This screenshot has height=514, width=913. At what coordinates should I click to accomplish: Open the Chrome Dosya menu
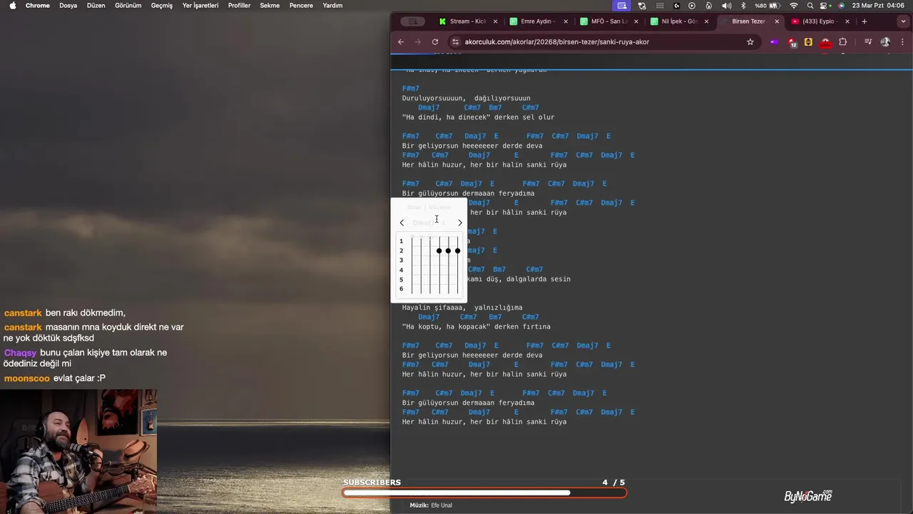(x=68, y=5)
